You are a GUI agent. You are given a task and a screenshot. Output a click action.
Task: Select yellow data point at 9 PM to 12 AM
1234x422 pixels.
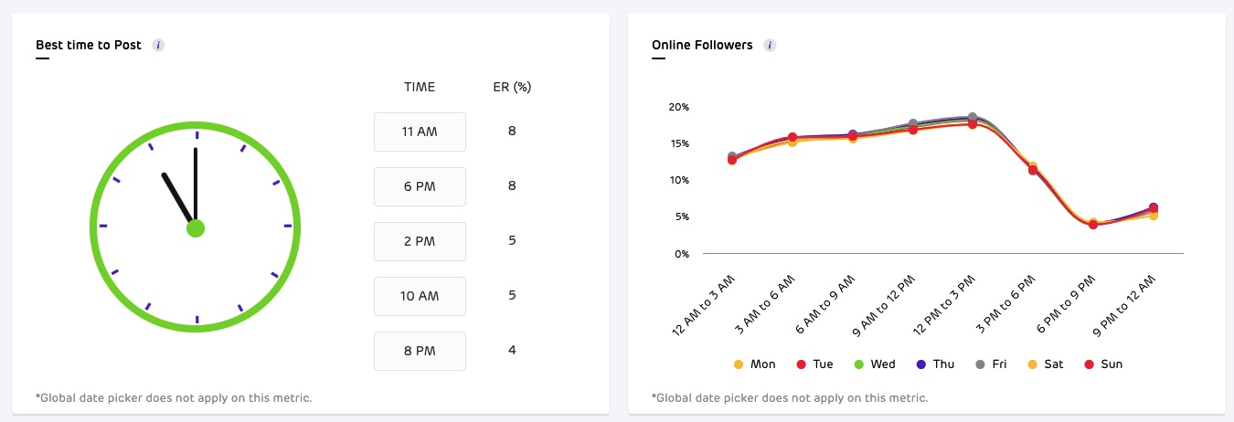(1154, 216)
